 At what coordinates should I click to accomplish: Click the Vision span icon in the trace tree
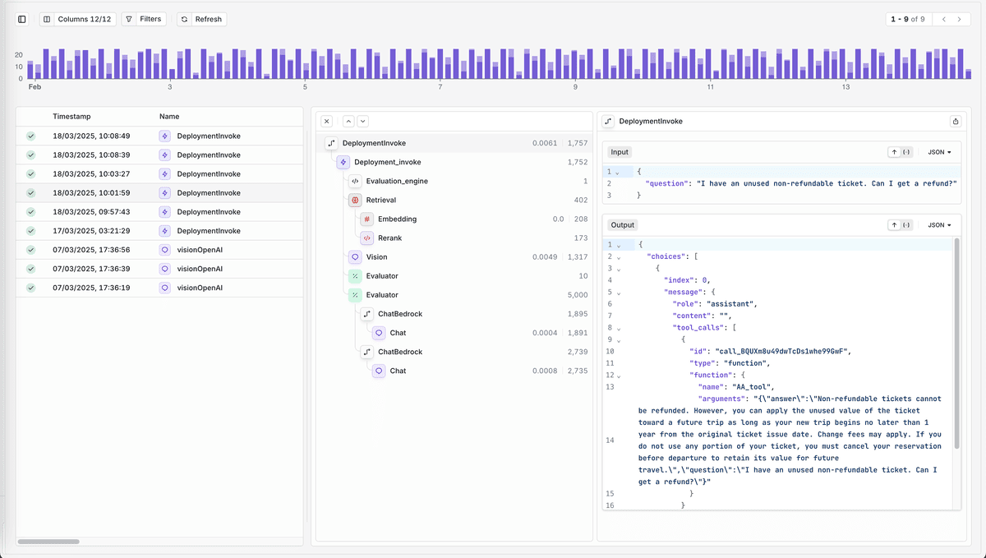pos(354,256)
